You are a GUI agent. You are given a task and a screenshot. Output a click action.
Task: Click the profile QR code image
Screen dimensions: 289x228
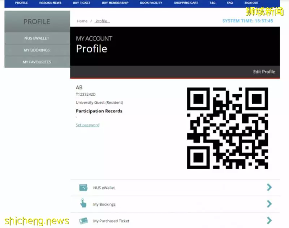coord(228,128)
